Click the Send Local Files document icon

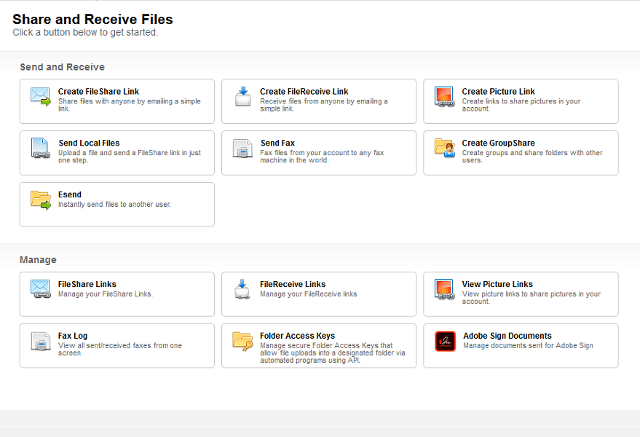[40, 148]
